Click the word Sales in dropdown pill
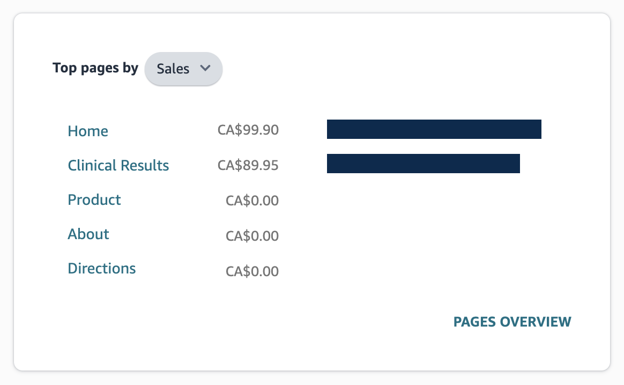This screenshot has height=385, width=624. pos(173,69)
